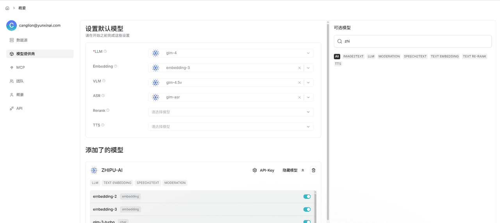Click the user avatar for canglion@yunxinai.com
This screenshot has width=500, height=223.
pyautogui.click(x=11, y=25)
